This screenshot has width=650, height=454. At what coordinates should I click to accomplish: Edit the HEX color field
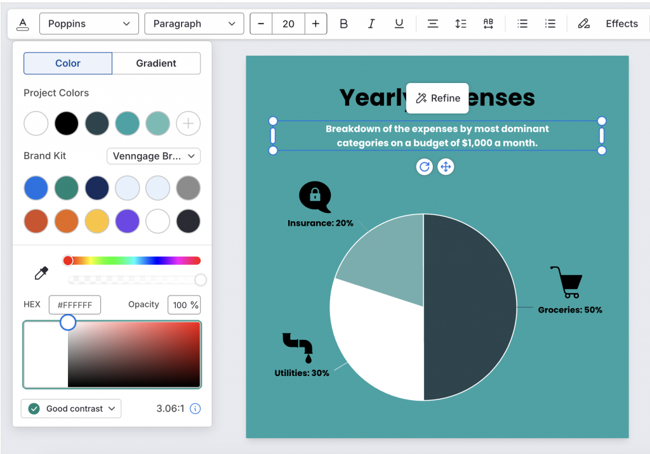(75, 305)
